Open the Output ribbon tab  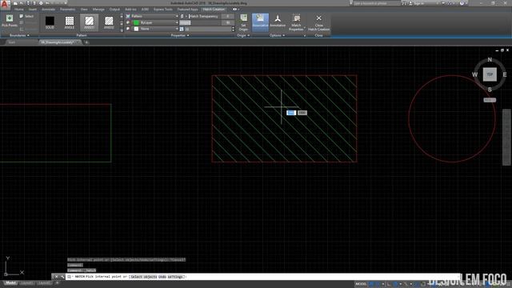pyautogui.click(x=114, y=10)
